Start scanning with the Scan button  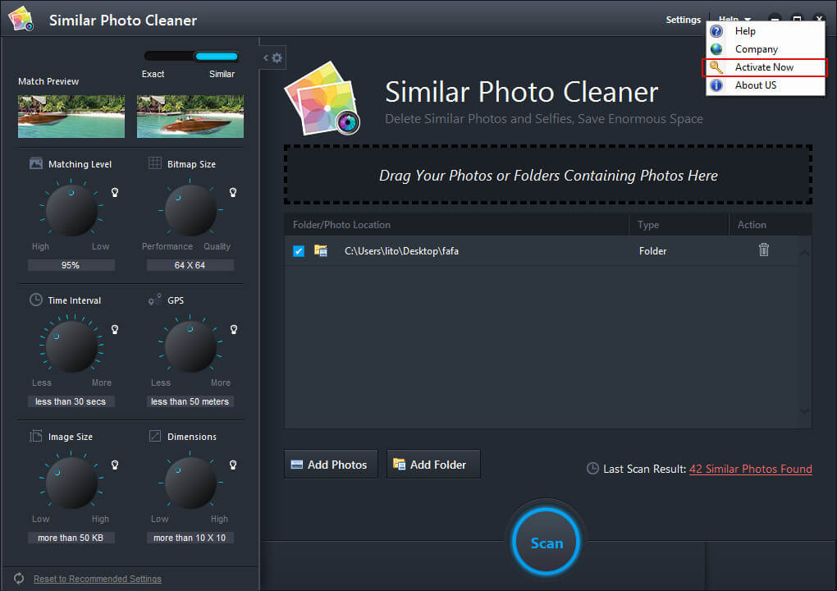pos(546,542)
